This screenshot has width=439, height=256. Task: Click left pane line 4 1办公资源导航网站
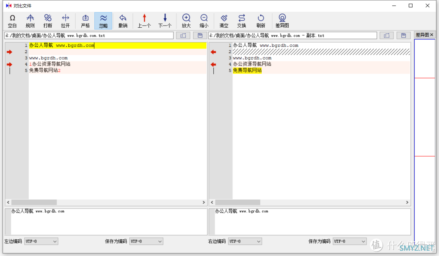50,64
